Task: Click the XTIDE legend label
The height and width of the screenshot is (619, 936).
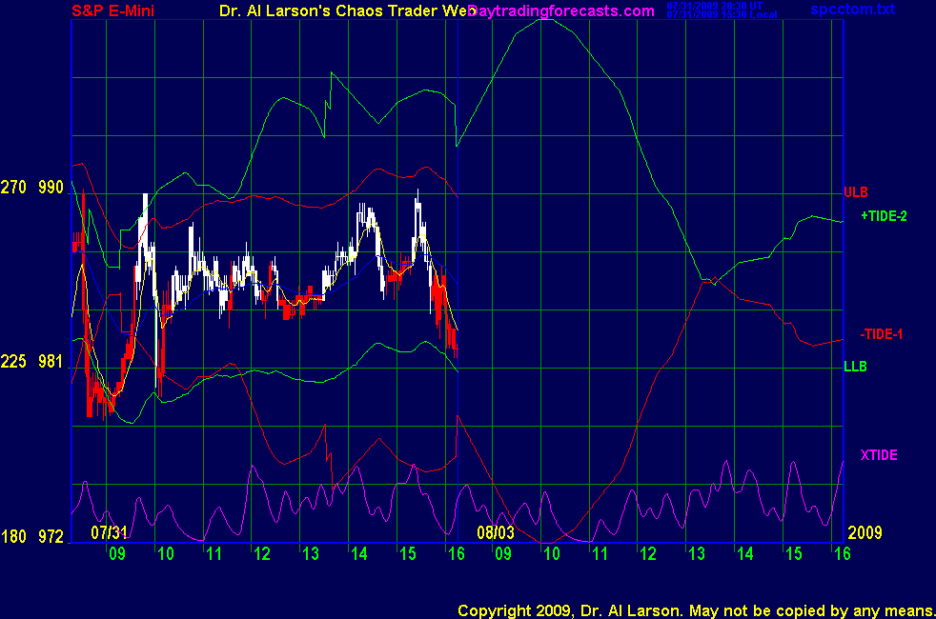Action: pyautogui.click(x=879, y=455)
